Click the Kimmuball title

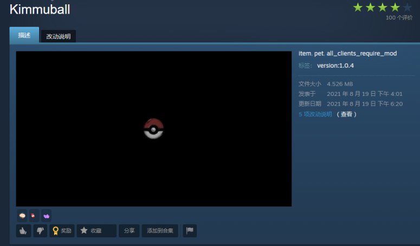tap(40, 9)
